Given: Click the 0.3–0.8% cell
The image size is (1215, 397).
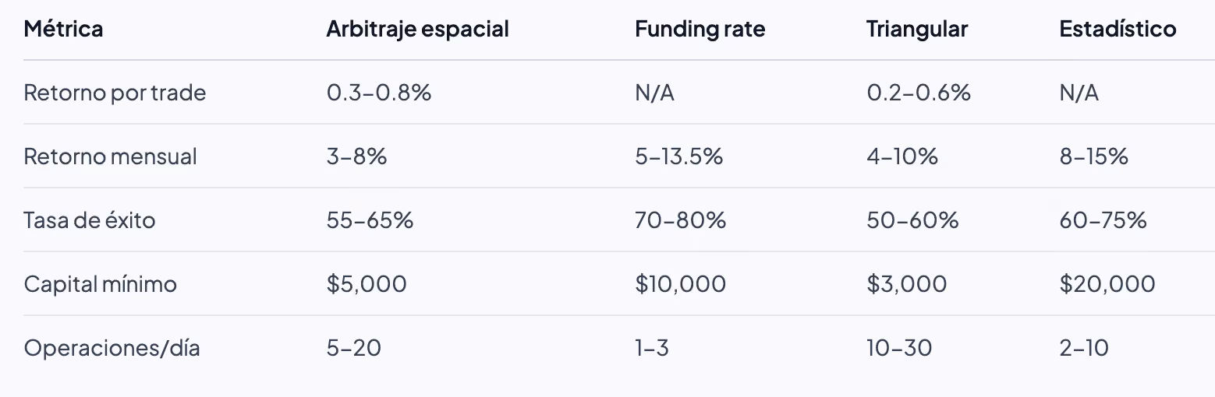Looking at the screenshot, I should (379, 93).
